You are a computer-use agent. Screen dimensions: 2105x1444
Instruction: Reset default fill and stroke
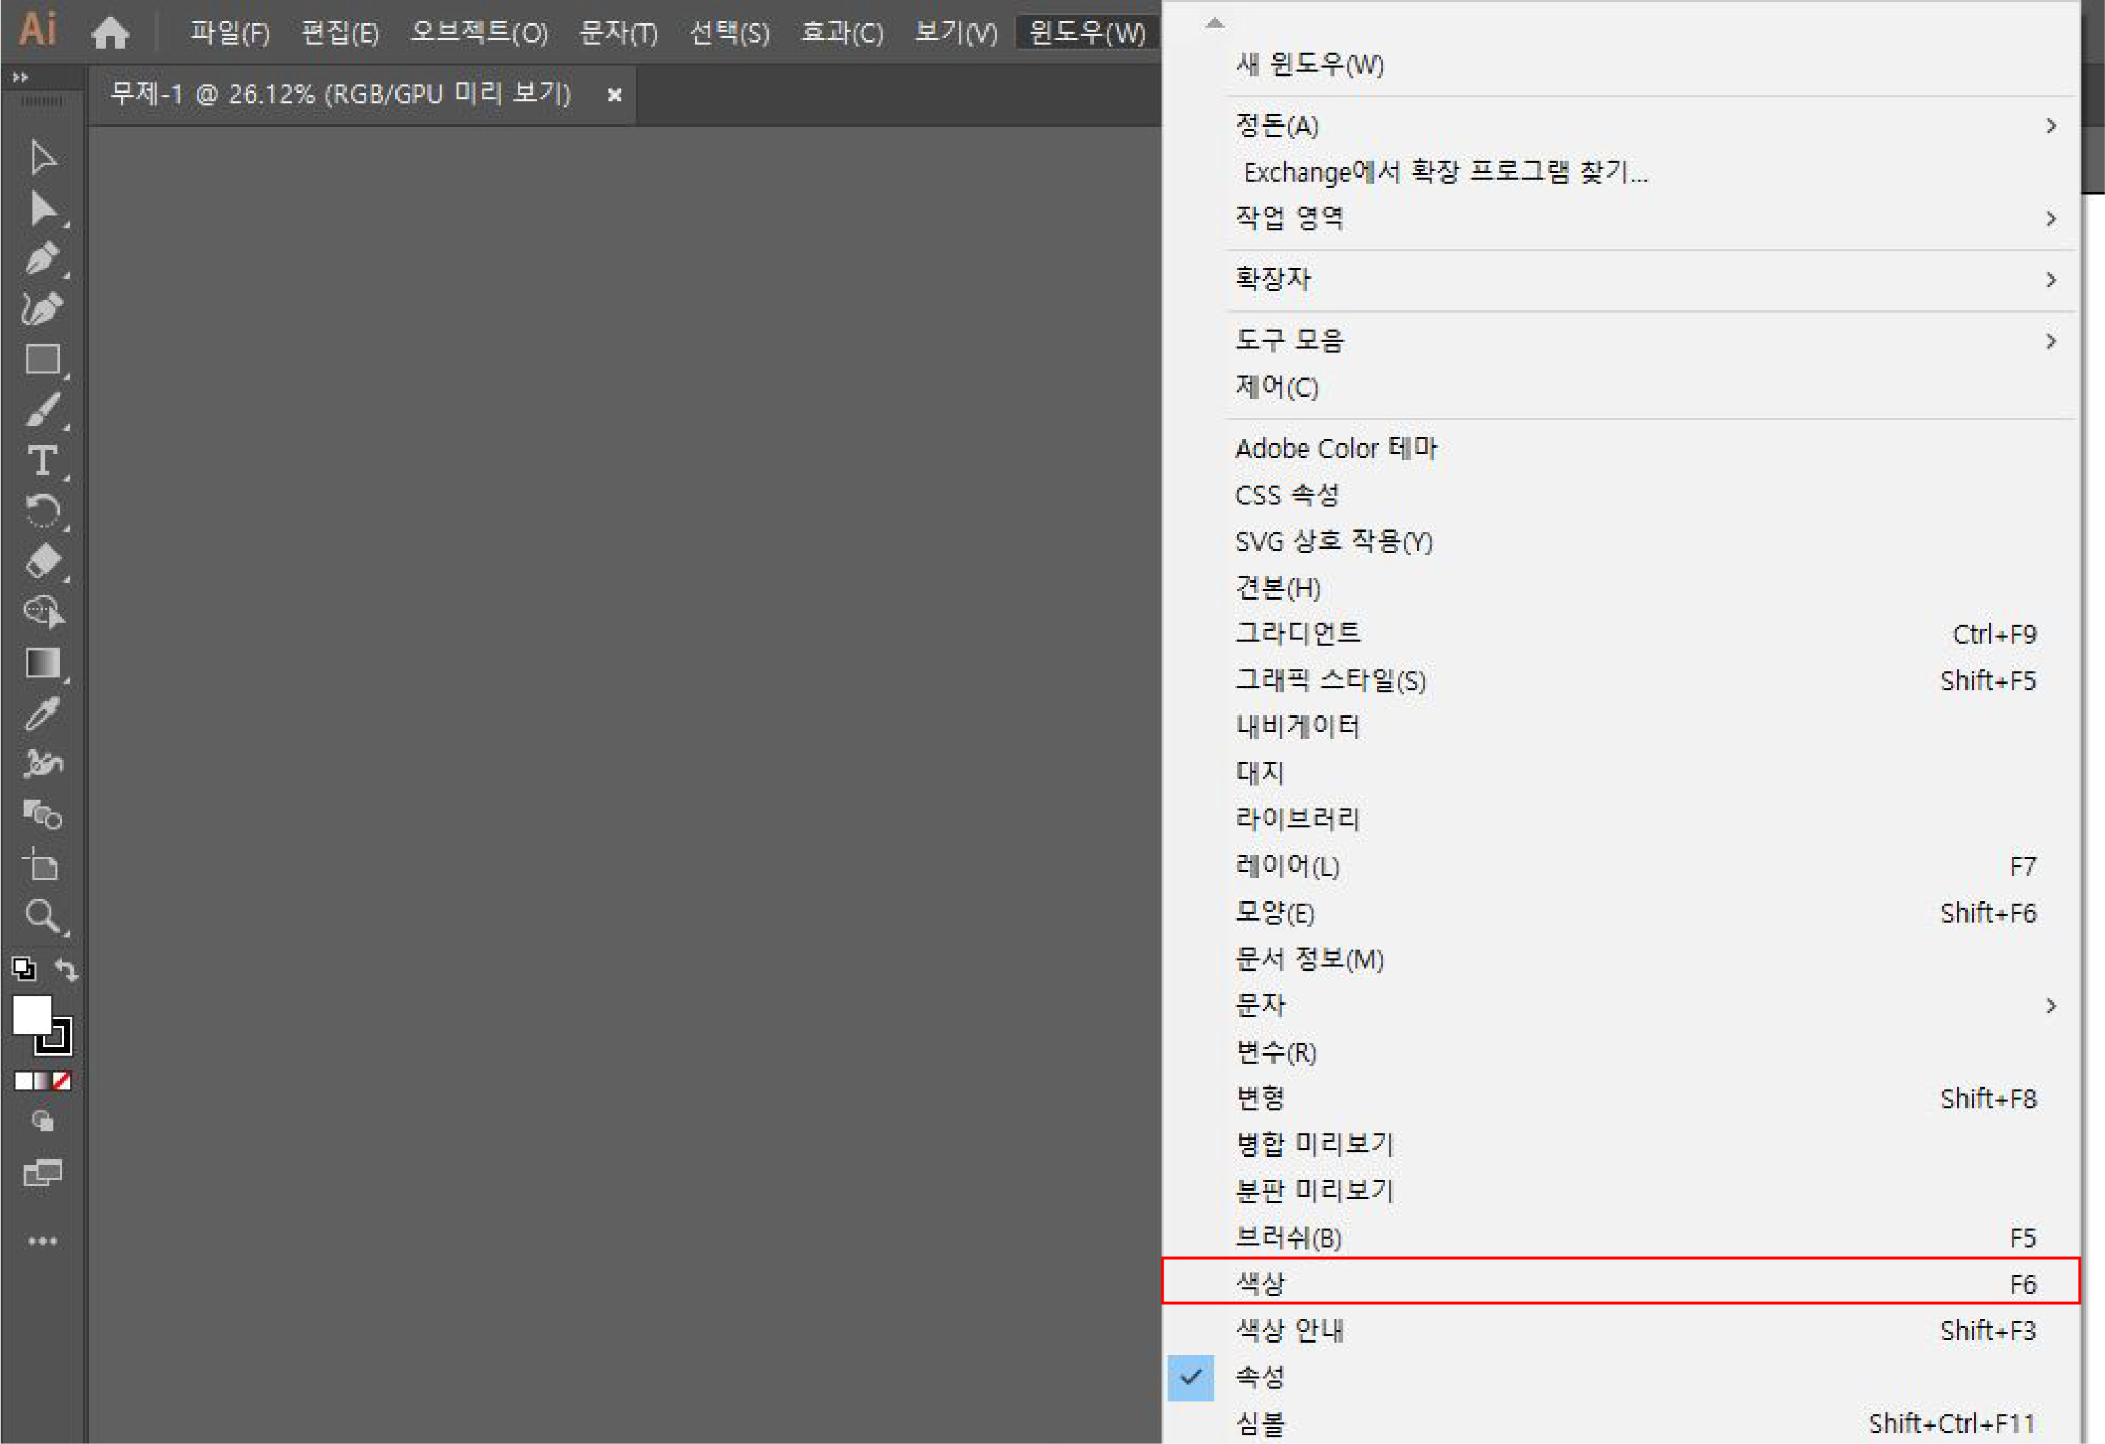(x=24, y=969)
